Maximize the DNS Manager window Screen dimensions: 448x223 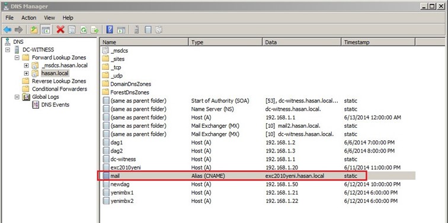(x=432, y=6)
